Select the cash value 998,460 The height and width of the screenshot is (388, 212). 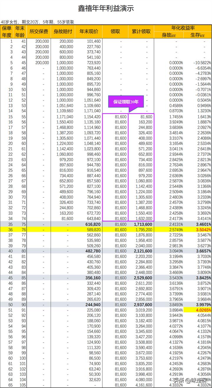(94, 154)
